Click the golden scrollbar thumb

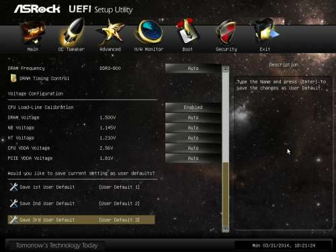[x=226, y=194]
